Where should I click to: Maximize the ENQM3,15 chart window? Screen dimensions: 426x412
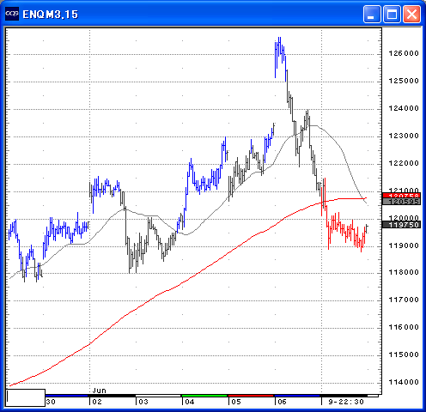click(392, 14)
